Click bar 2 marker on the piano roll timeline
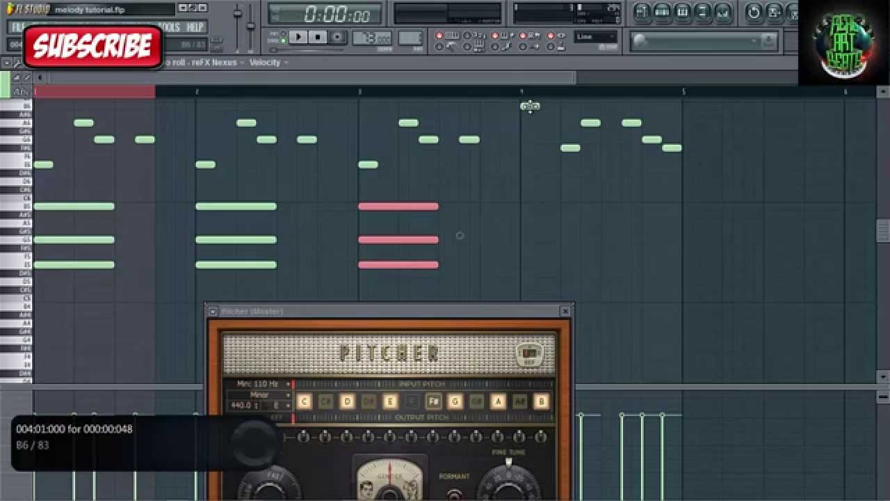This screenshot has height=501, width=890. pyautogui.click(x=197, y=92)
